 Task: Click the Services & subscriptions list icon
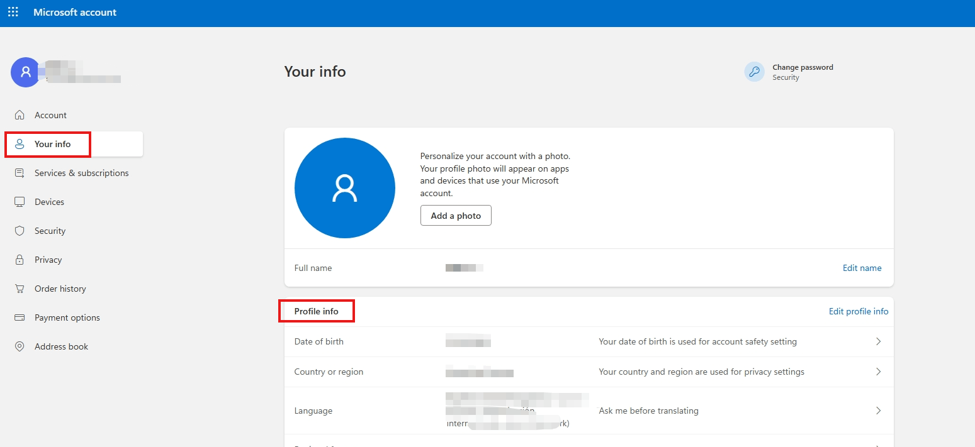20,173
